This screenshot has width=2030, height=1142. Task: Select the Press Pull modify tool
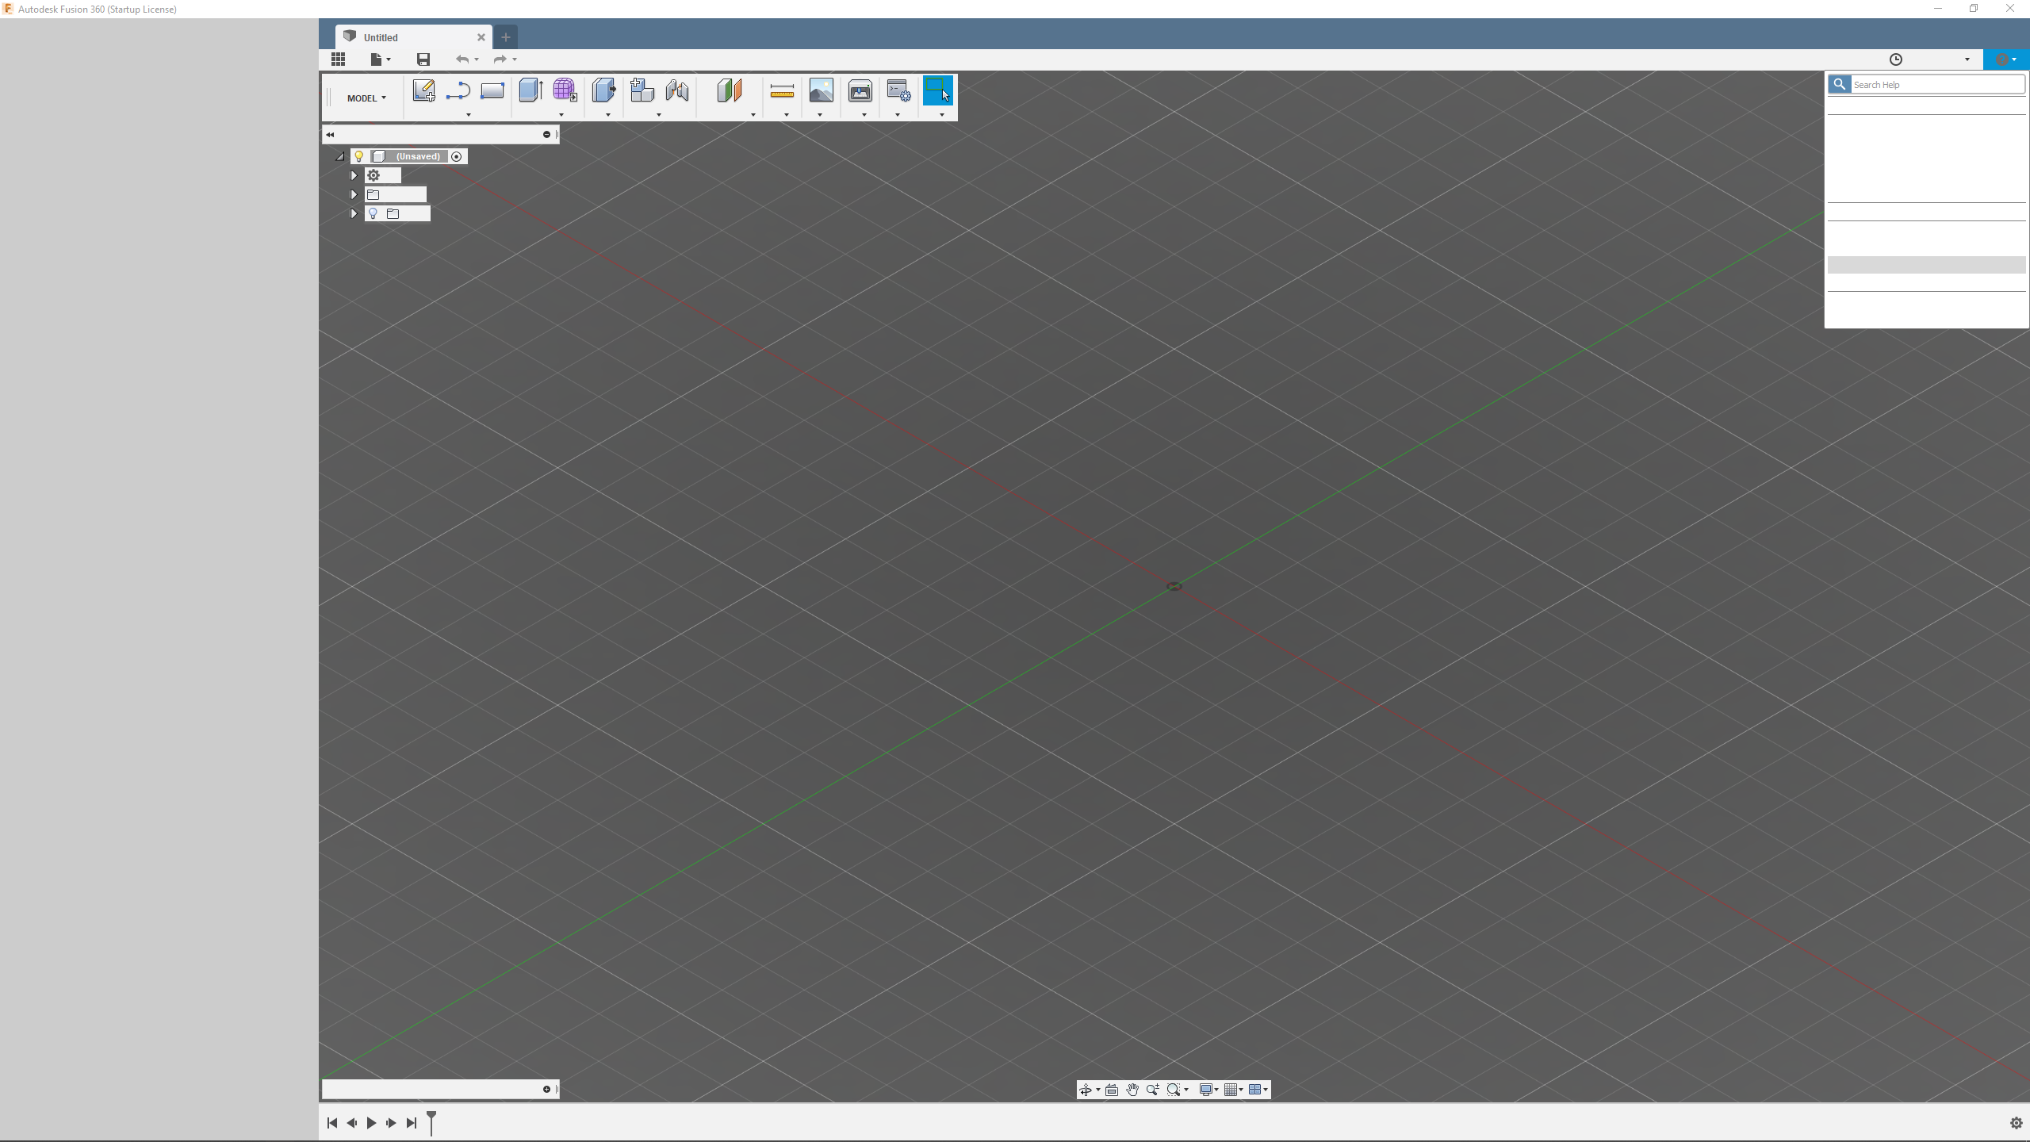pos(603,90)
